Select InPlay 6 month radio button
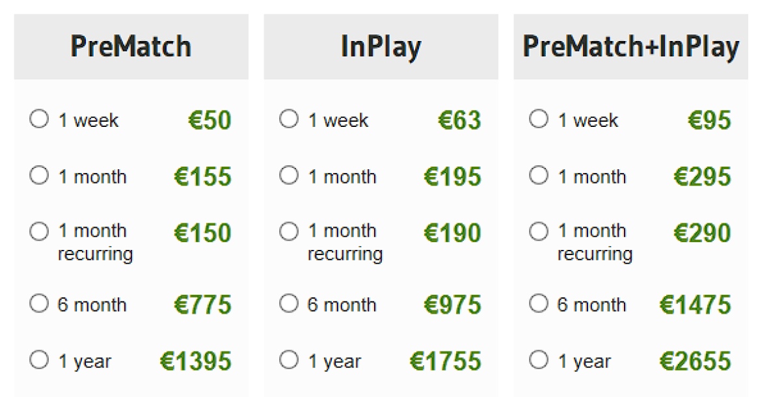Image resolution: width=771 pixels, height=397 pixels. click(x=289, y=303)
